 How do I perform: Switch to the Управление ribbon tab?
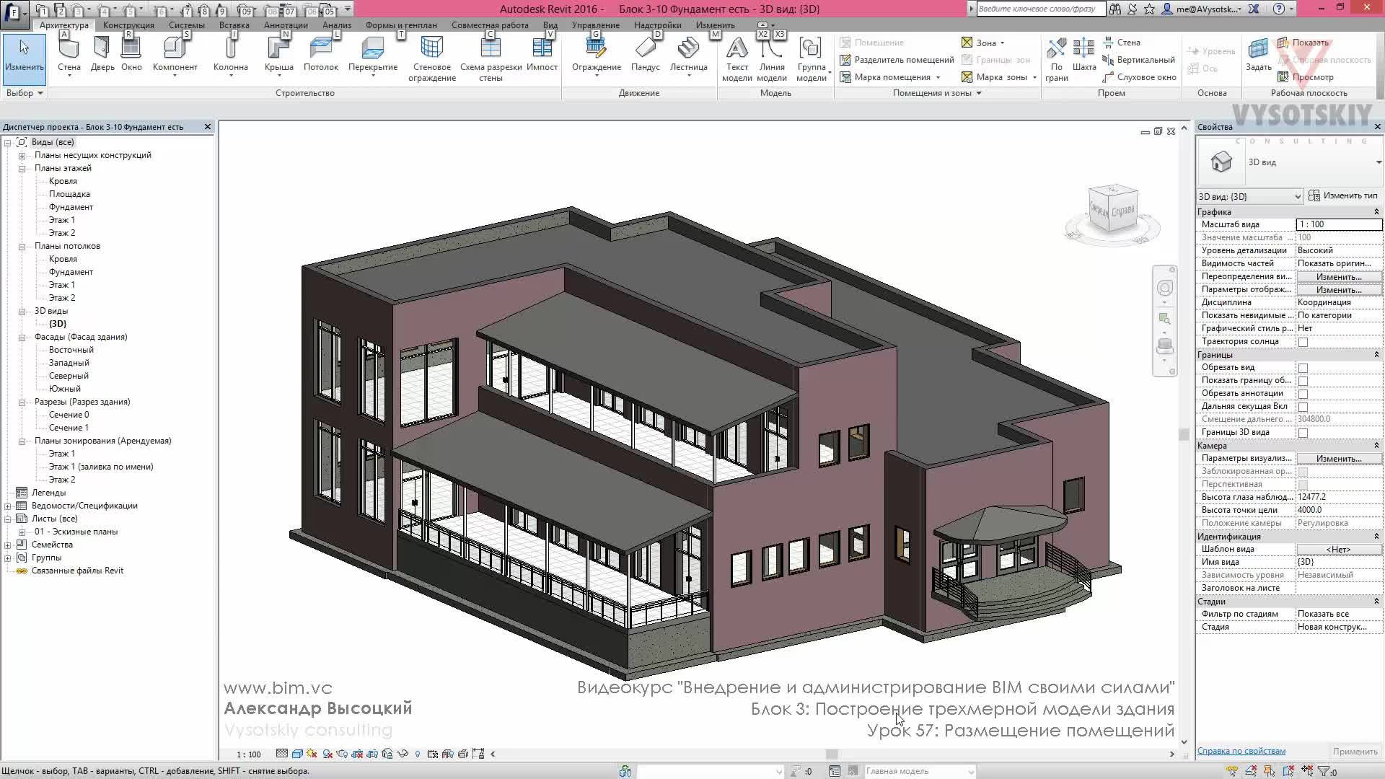pyautogui.click(x=596, y=25)
